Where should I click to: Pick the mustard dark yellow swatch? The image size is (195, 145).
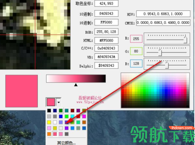(55, 128)
